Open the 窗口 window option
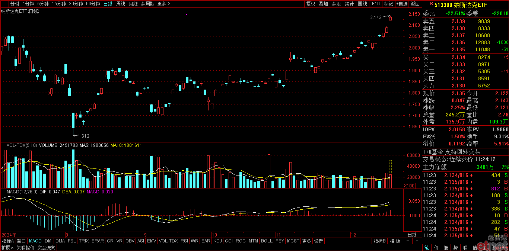The width and height of the screenshot is (509, 251). [x=22, y=241]
